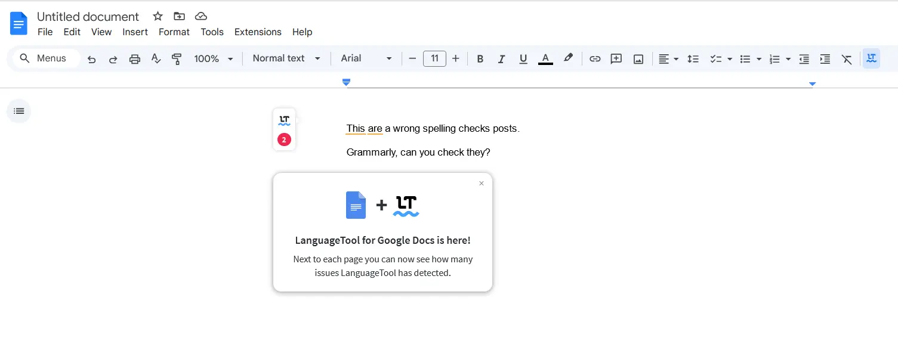Click the Undo arrow
The width and height of the screenshot is (898, 341).
pyautogui.click(x=91, y=59)
